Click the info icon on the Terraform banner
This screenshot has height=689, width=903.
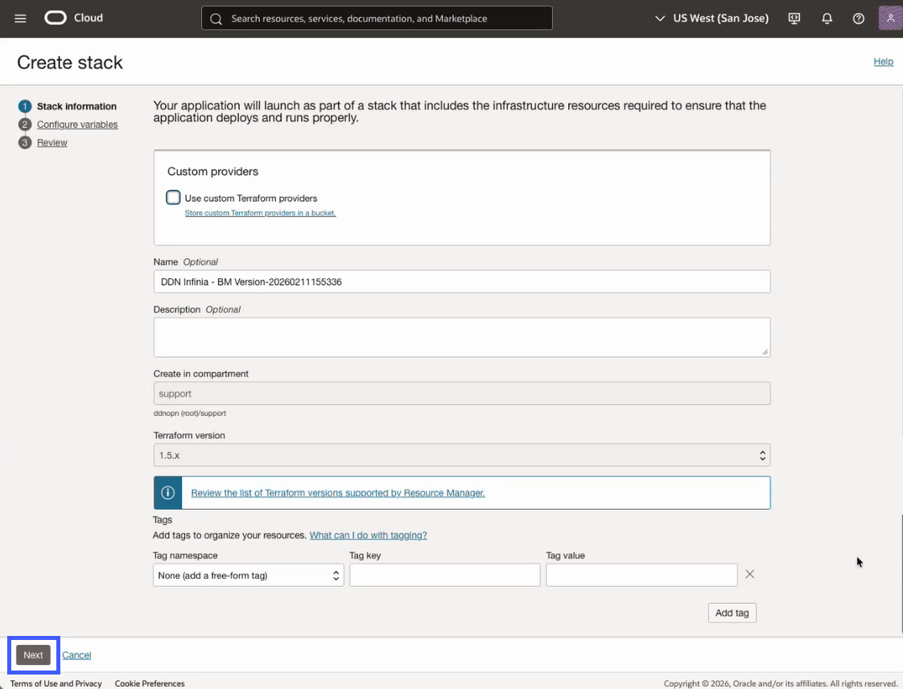click(x=167, y=492)
